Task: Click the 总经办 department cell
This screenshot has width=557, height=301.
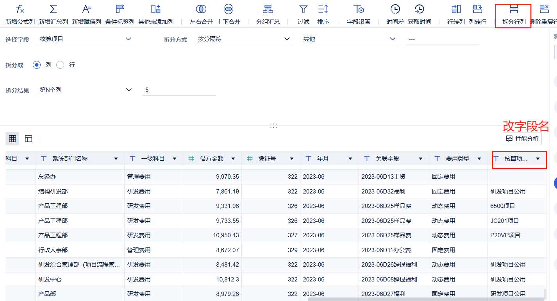Action: [x=80, y=177]
